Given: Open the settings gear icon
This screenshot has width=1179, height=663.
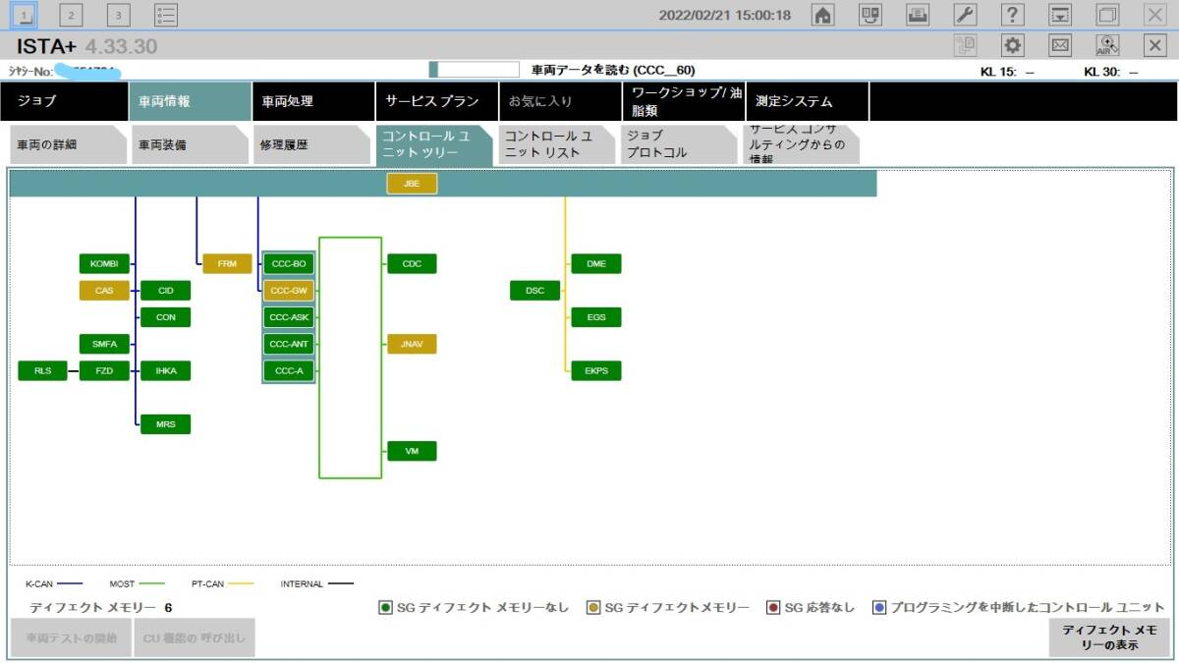Looking at the screenshot, I should point(1013,45).
